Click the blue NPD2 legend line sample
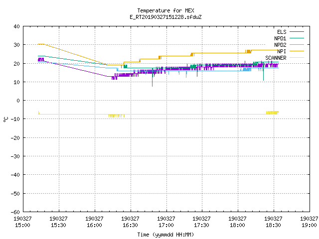 [x=297, y=44]
